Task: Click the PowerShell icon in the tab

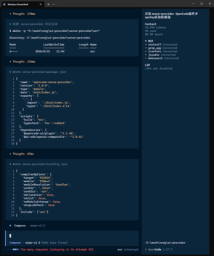Action: [5, 4]
